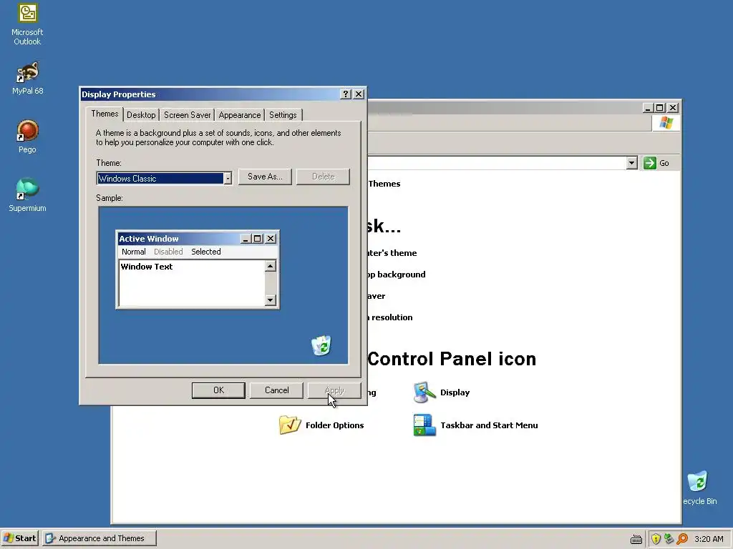This screenshot has width=733, height=549.
Task: Click the desktop background task link
Action: [397, 274]
